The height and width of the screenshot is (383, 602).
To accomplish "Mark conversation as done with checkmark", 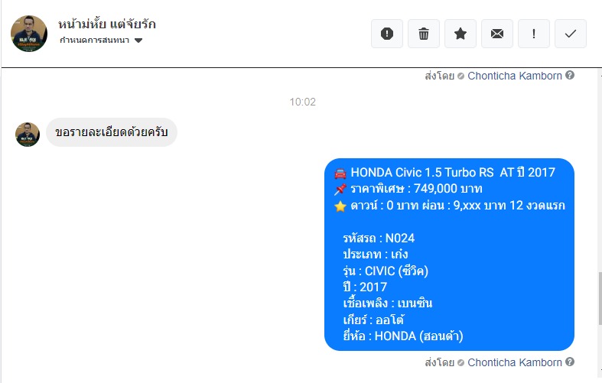I will pyautogui.click(x=571, y=34).
